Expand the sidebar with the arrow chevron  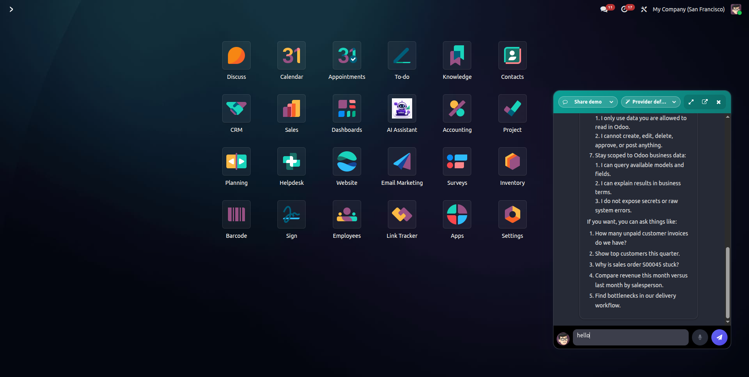click(x=11, y=9)
